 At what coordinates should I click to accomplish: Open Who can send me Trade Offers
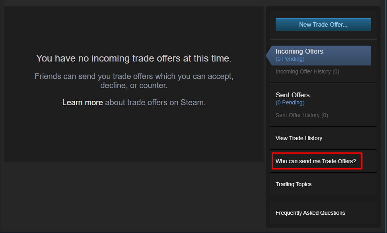click(316, 162)
